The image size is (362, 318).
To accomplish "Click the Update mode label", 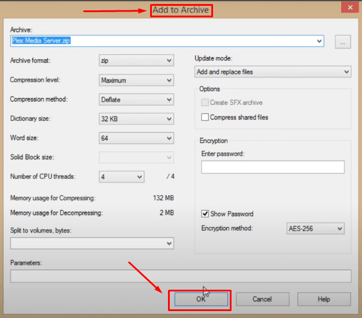I will pyautogui.click(x=213, y=58).
